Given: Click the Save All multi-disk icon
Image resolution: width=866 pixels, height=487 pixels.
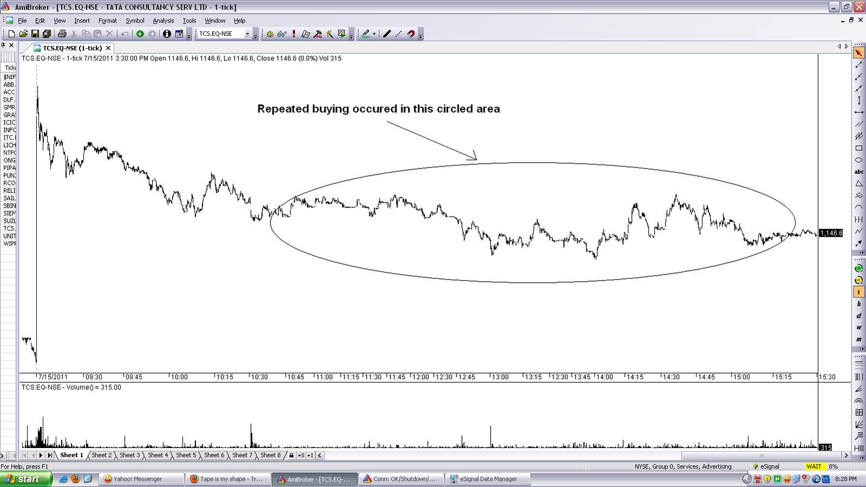Looking at the screenshot, I should (47, 34).
